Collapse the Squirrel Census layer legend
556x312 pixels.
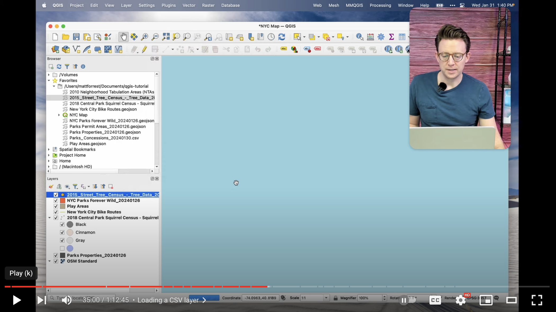click(50, 218)
